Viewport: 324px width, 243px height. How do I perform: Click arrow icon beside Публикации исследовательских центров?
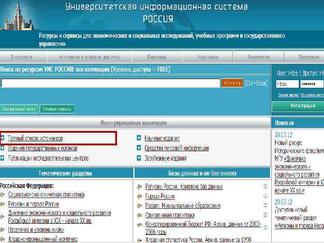coord(2,158)
